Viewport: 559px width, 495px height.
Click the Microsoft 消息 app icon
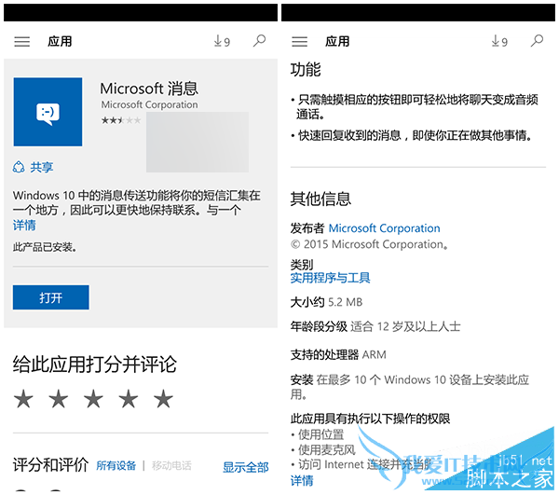pos(48,112)
